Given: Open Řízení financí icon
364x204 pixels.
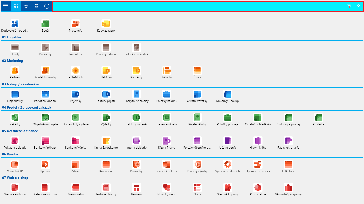Looking at the screenshot, I should point(167,141).
